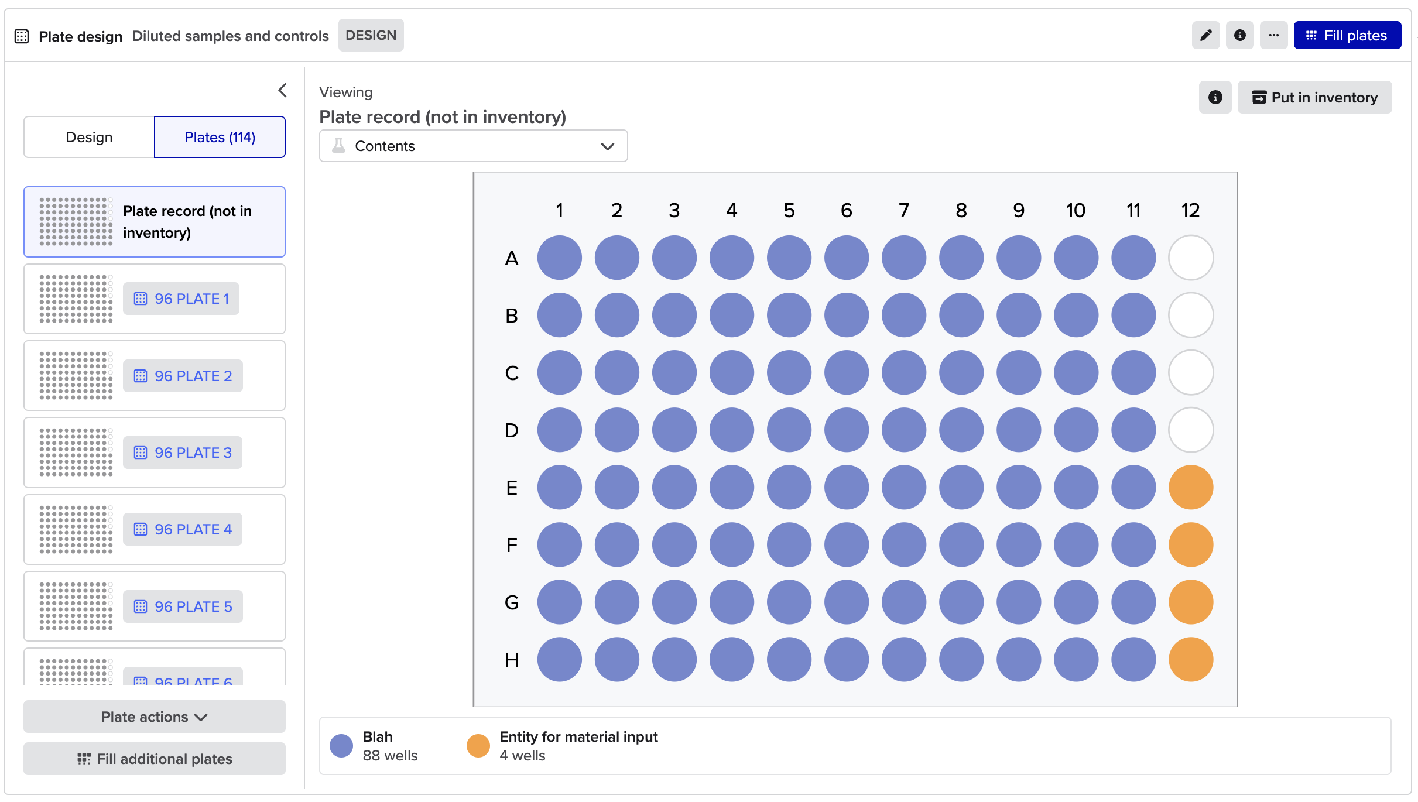The height and width of the screenshot is (802, 1418).
Task: Click the pencil edit icon in the header
Action: [x=1205, y=36]
